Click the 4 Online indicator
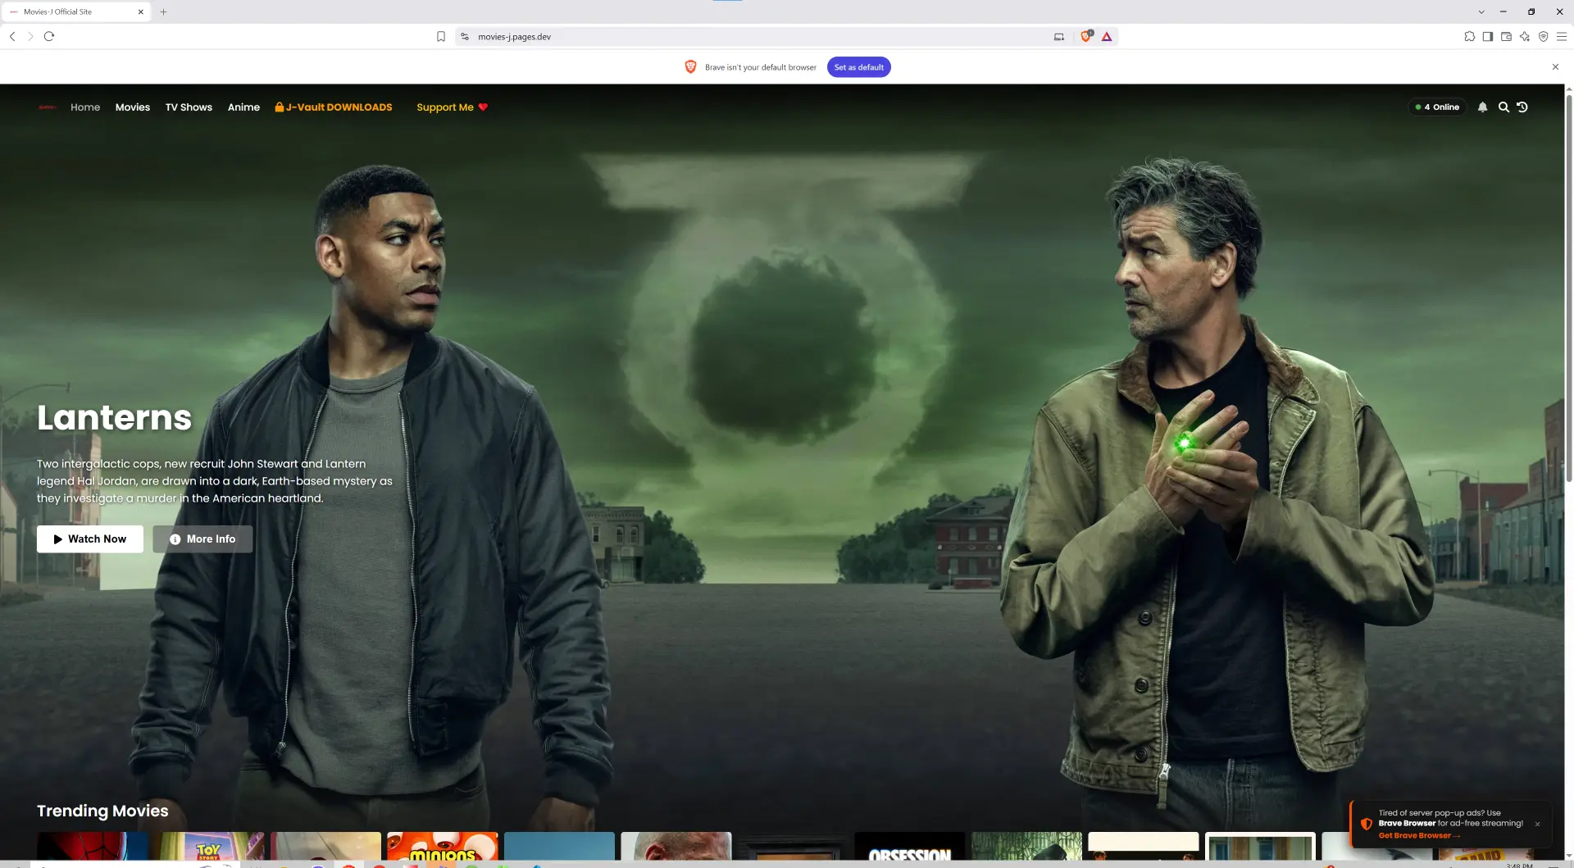This screenshot has width=1574, height=868. coord(1437,107)
